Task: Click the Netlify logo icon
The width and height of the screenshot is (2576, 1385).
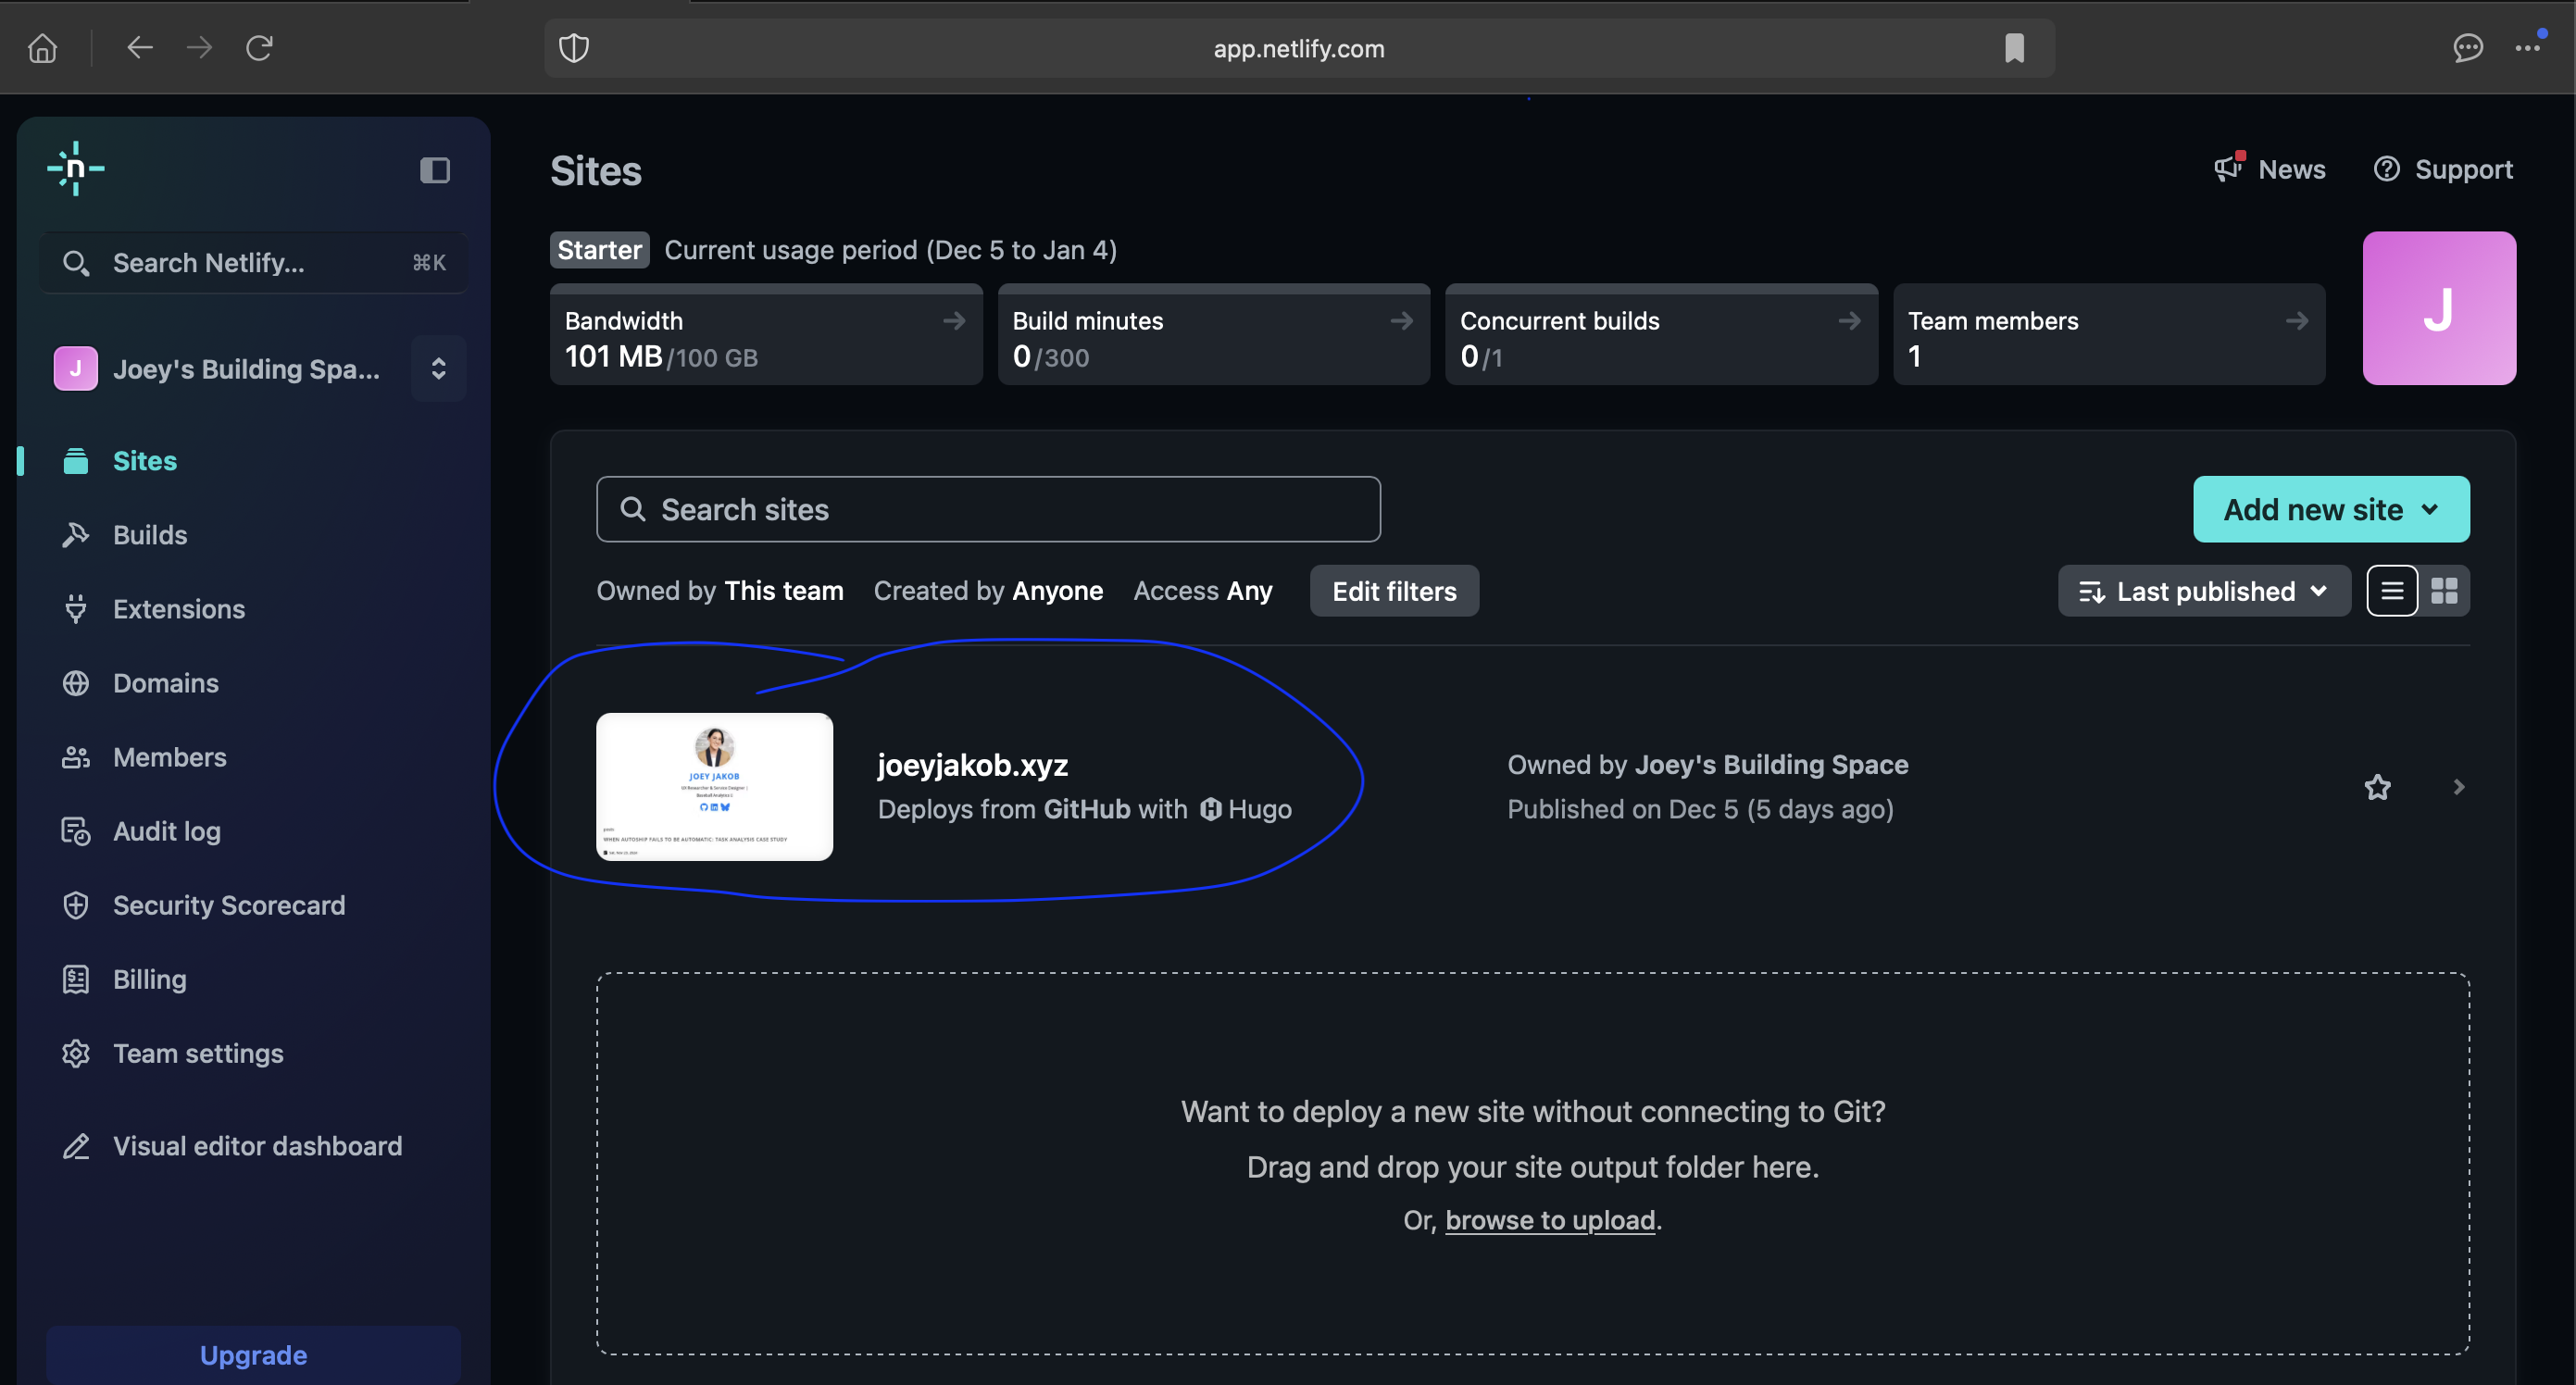Action: tap(76, 169)
